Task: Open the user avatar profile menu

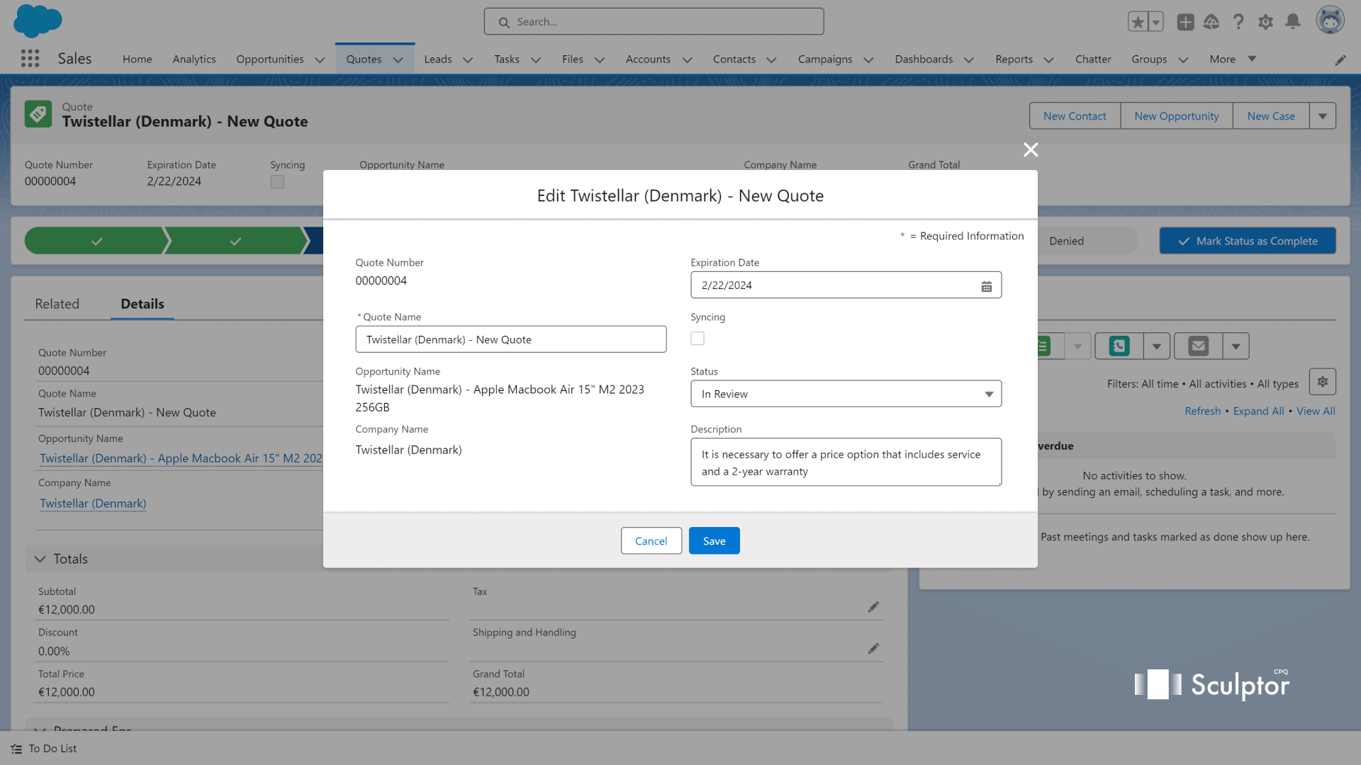Action: click(1330, 21)
